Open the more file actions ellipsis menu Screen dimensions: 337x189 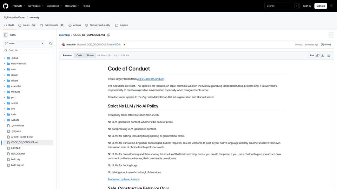331,35
